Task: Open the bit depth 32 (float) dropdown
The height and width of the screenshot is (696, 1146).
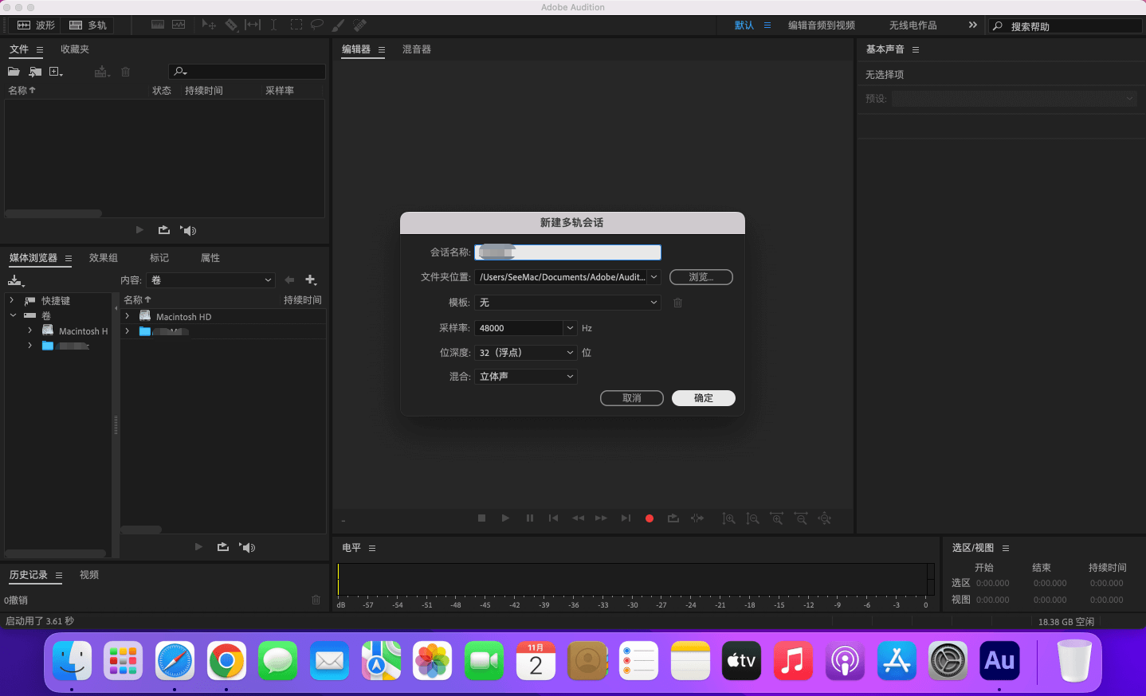Action: point(570,353)
